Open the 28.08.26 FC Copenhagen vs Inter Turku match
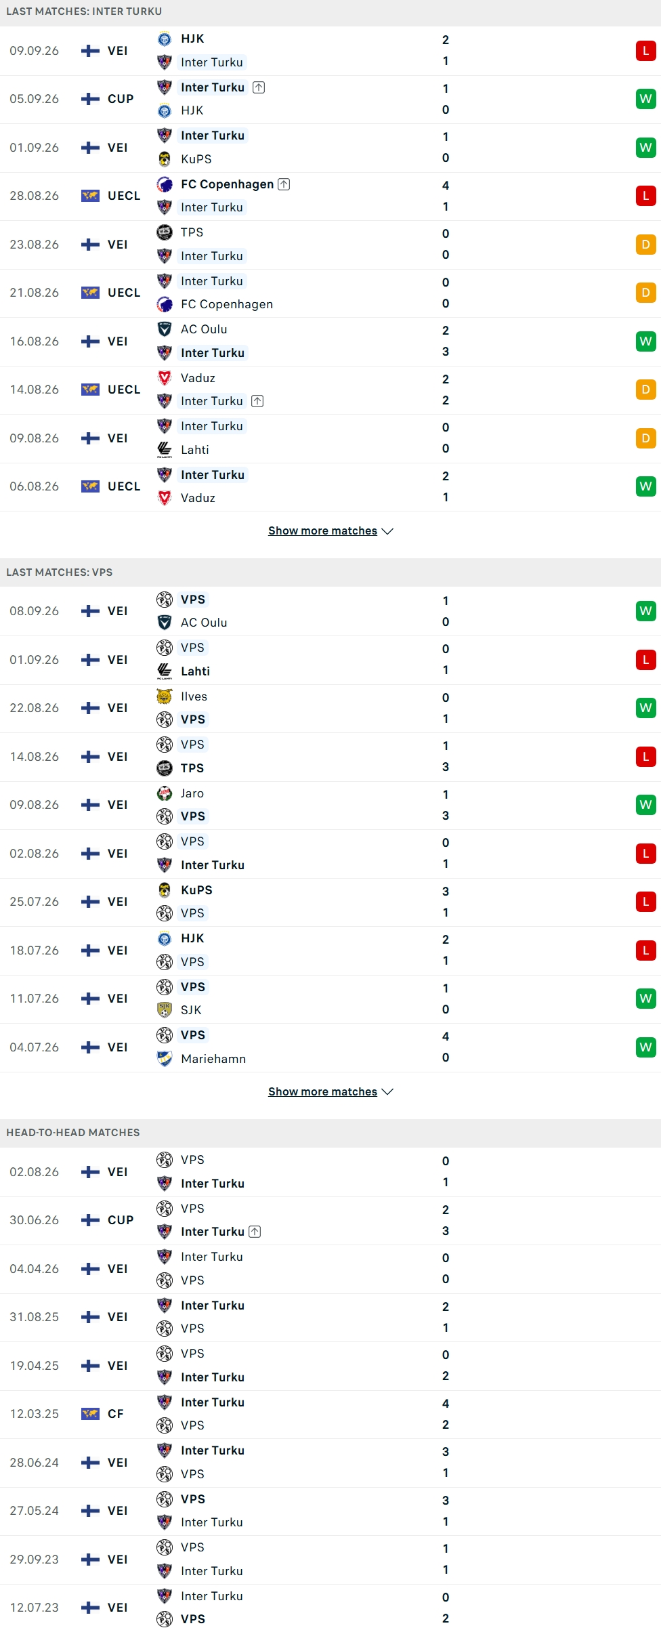The image size is (661, 1630). (x=330, y=196)
